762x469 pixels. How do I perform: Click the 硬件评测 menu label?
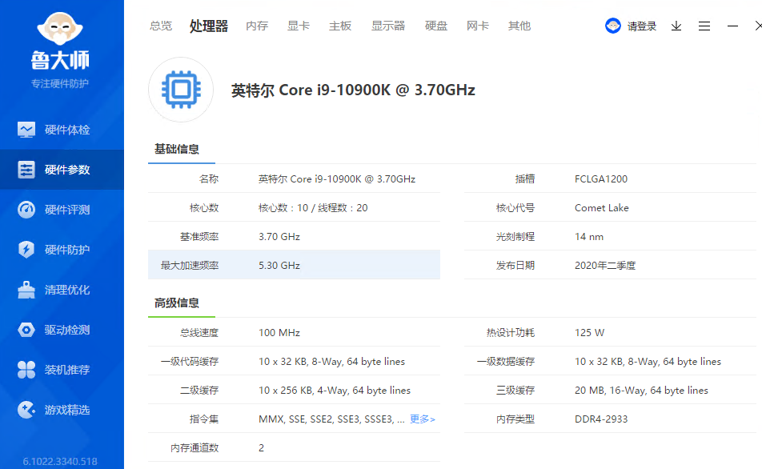pos(67,210)
